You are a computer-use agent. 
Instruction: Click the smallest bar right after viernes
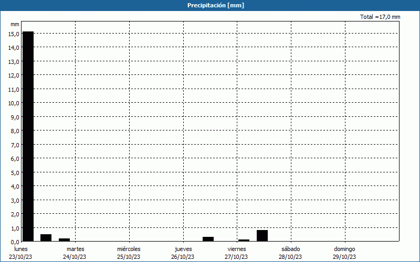click(x=244, y=241)
